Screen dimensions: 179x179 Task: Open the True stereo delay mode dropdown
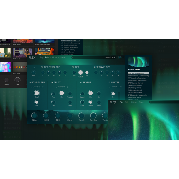(62, 87)
